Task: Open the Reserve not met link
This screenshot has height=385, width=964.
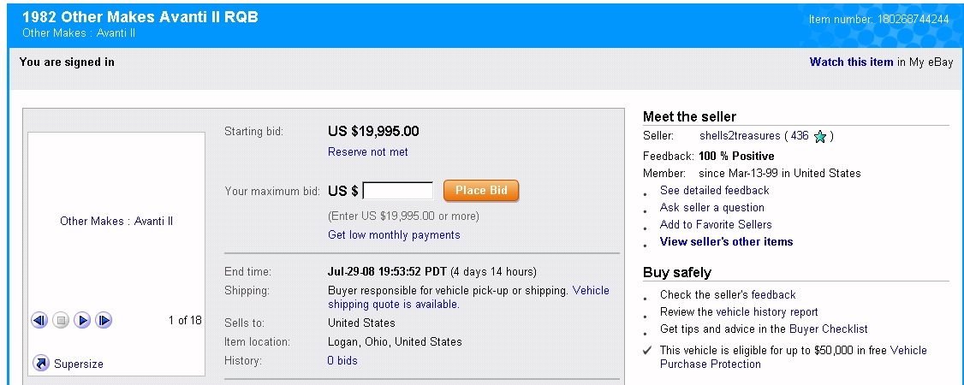Action: tap(368, 152)
